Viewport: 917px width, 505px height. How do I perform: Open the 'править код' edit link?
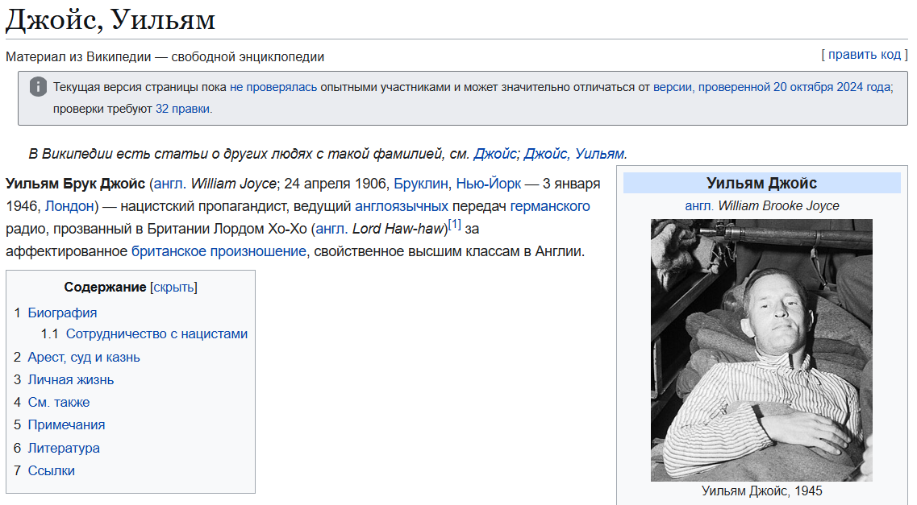[x=865, y=54]
